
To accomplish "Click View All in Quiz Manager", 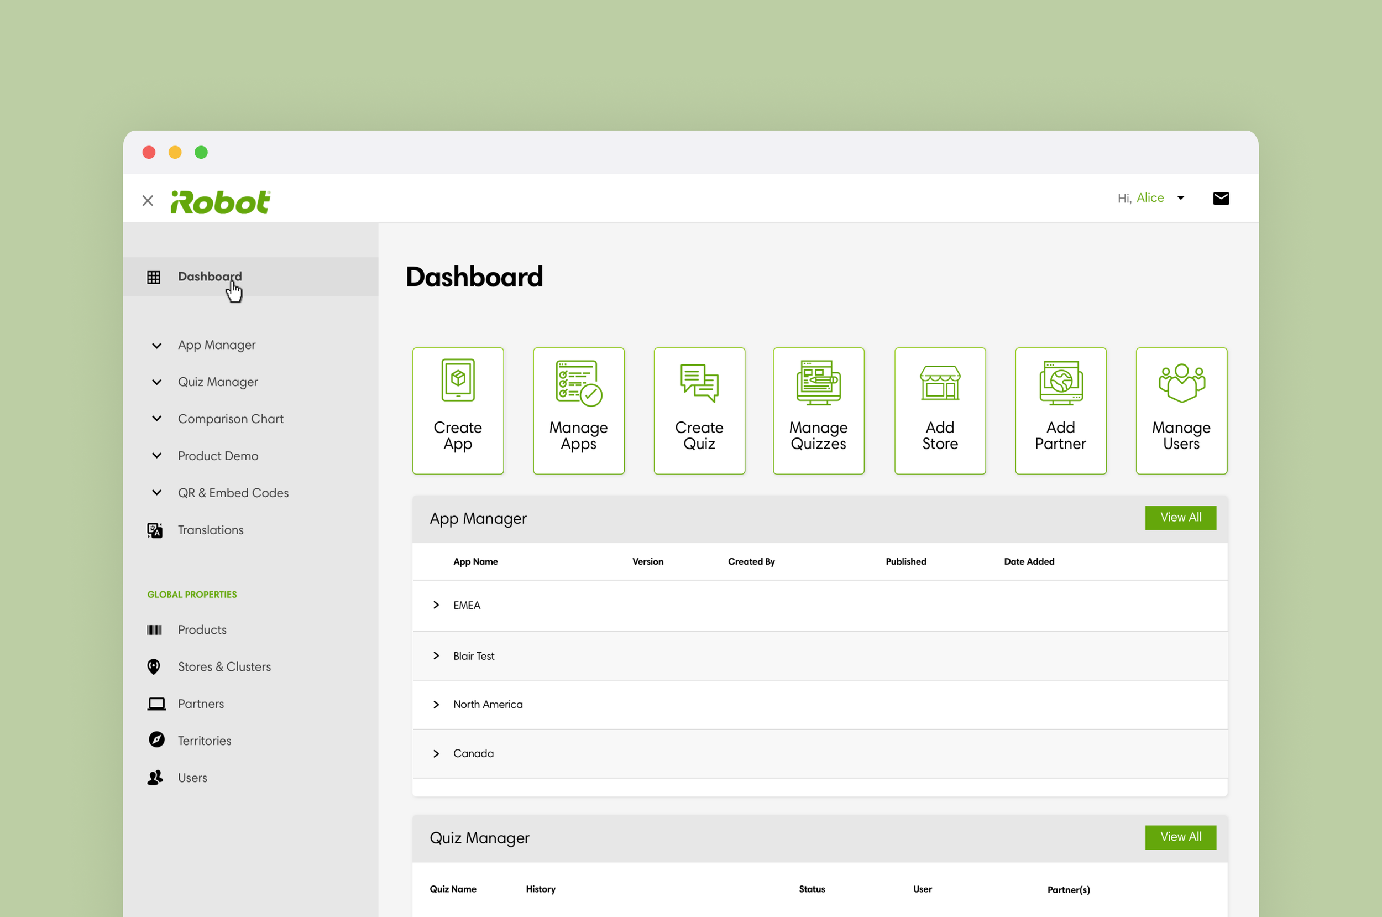I will 1180,837.
